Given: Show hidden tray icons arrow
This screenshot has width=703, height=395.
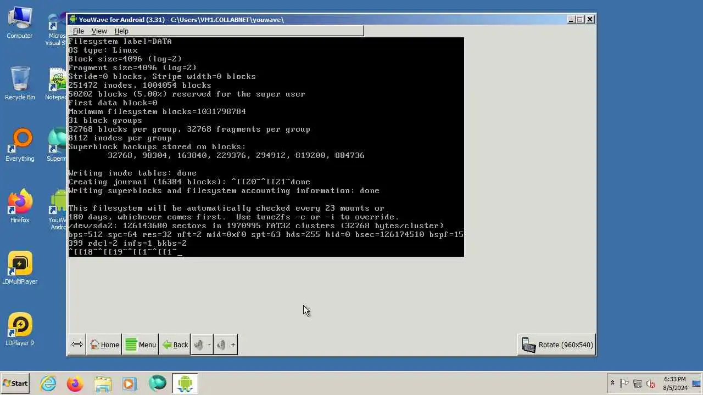Looking at the screenshot, I should coord(612,383).
